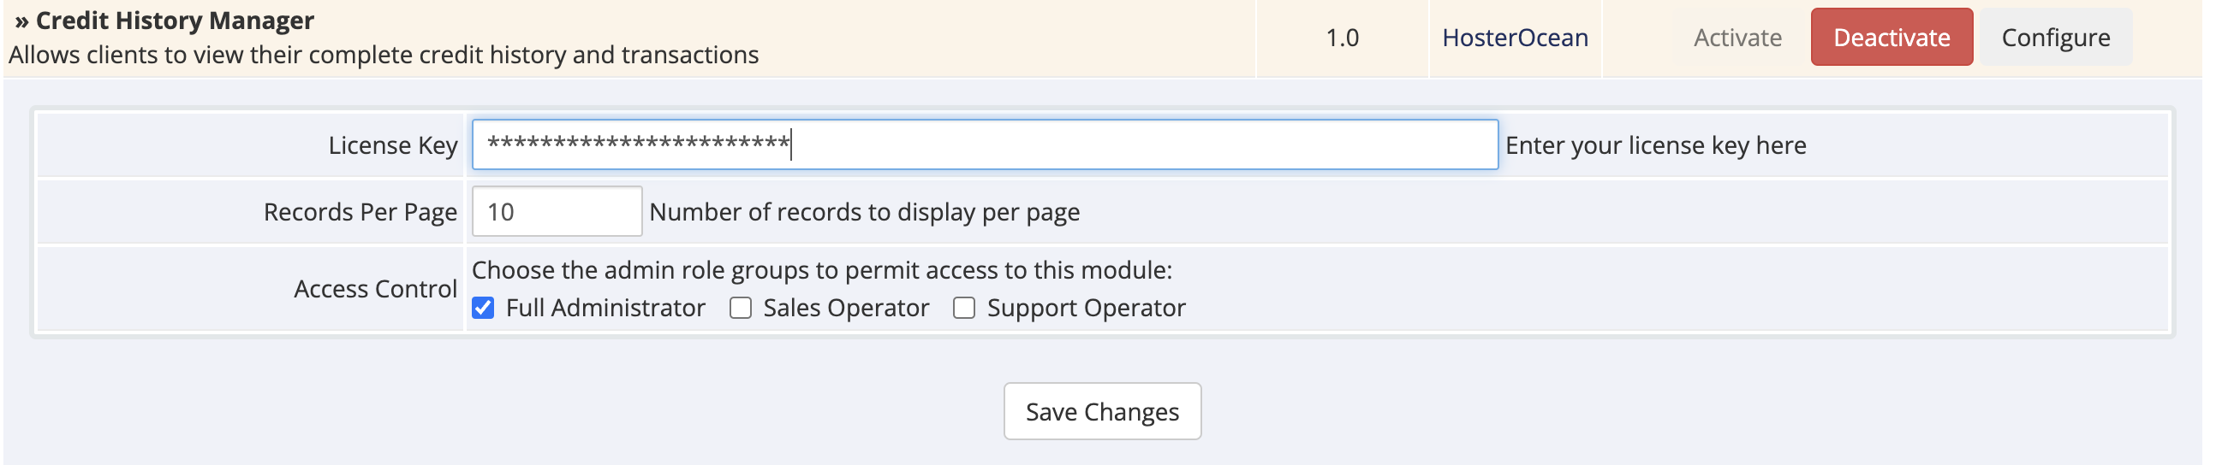Click the Deactivate button

(1891, 37)
